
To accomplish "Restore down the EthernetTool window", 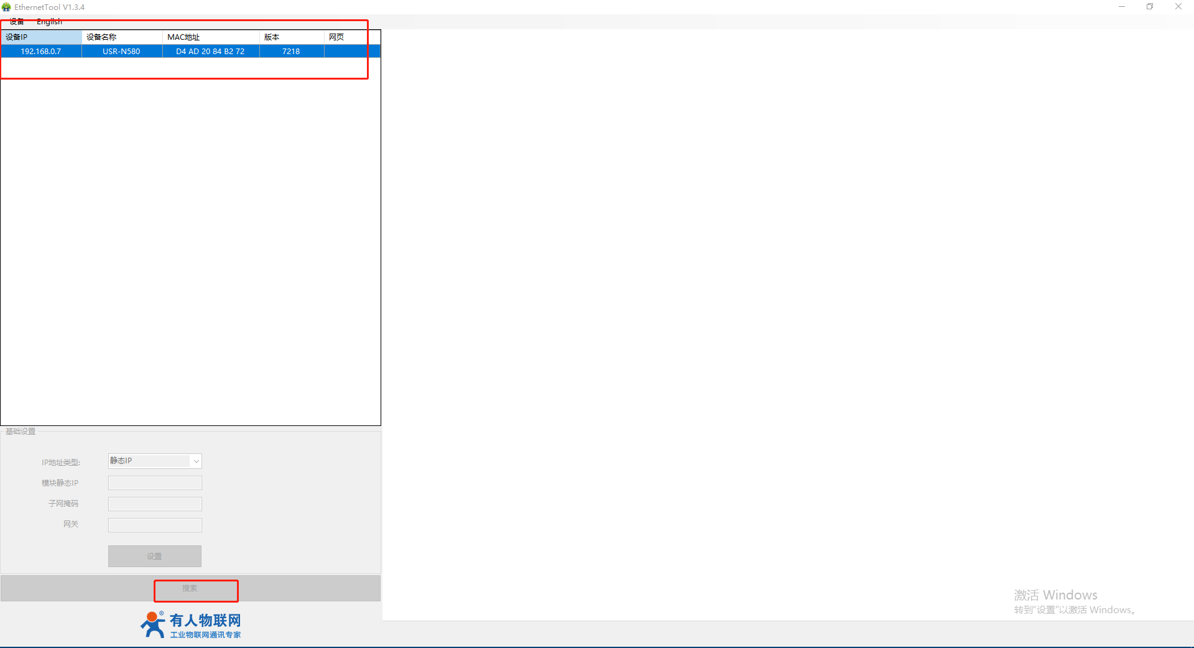I will [x=1150, y=7].
